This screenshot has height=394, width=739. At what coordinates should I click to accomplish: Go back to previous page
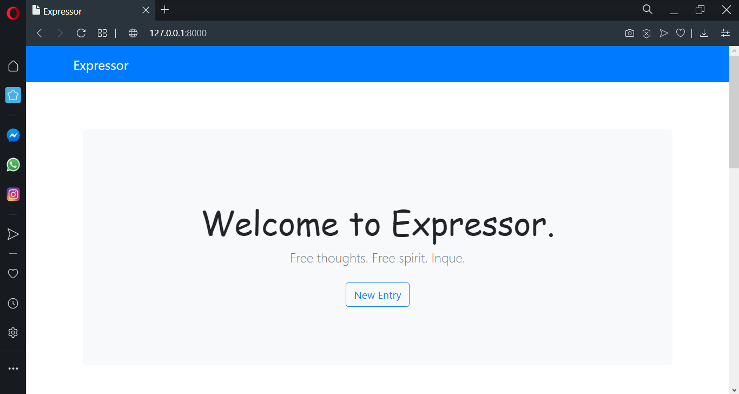pyautogui.click(x=39, y=33)
